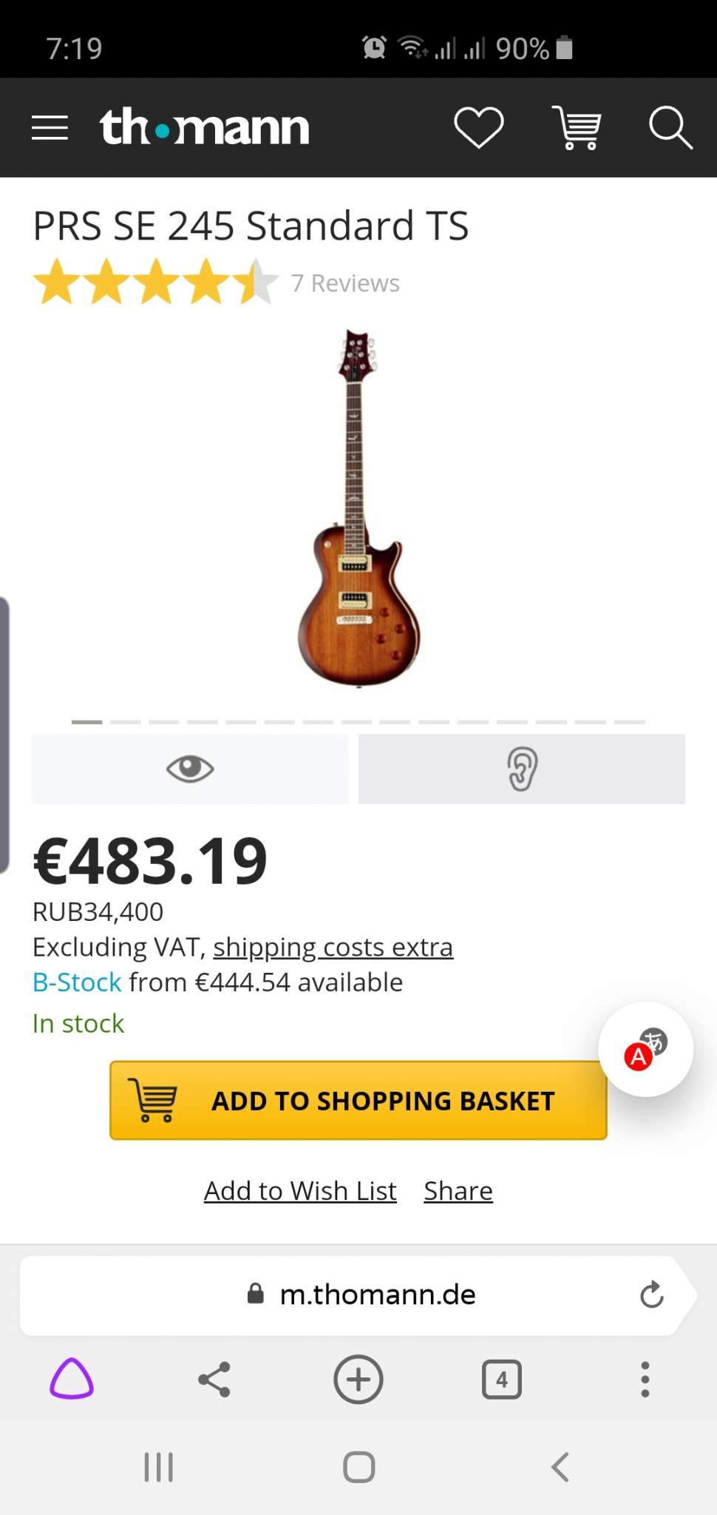Switch to the eye image view tab
This screenshot has width=717, height=1515.
click(x=190, y=769)
